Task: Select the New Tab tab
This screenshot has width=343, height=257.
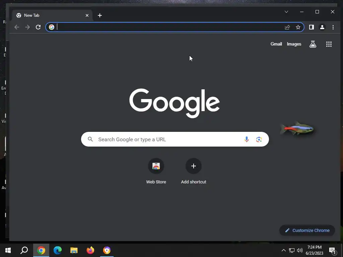Action: pos(52,15)
